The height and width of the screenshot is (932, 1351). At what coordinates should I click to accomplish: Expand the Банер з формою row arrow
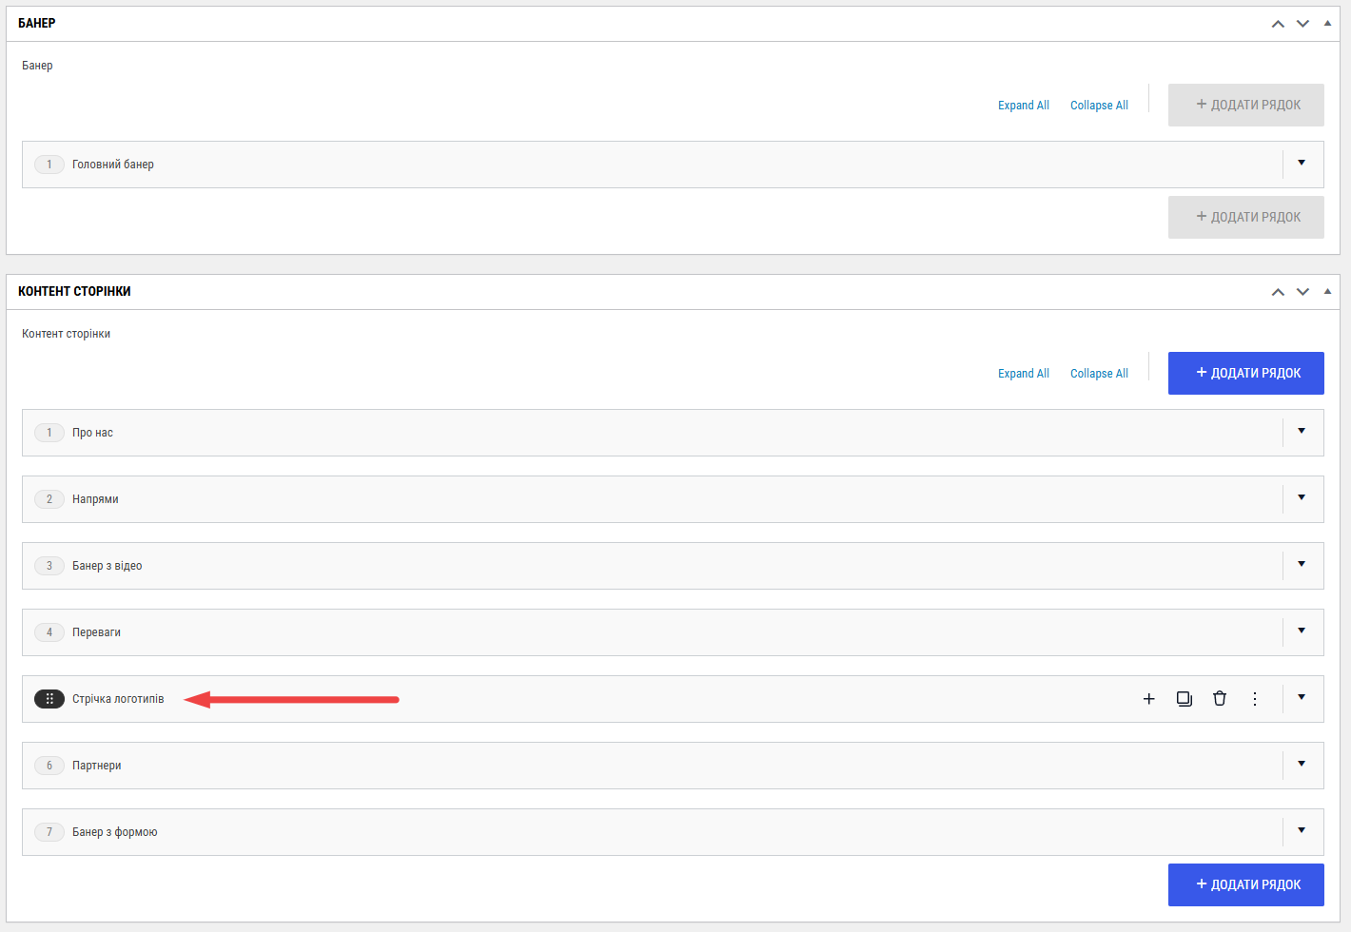(1302, 831)
